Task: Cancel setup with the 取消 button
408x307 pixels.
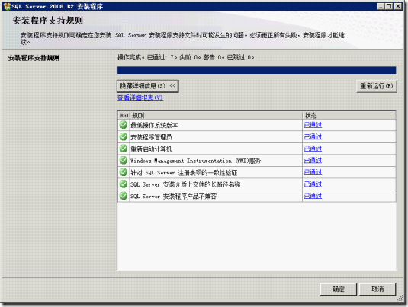Action: click(377, 289)
